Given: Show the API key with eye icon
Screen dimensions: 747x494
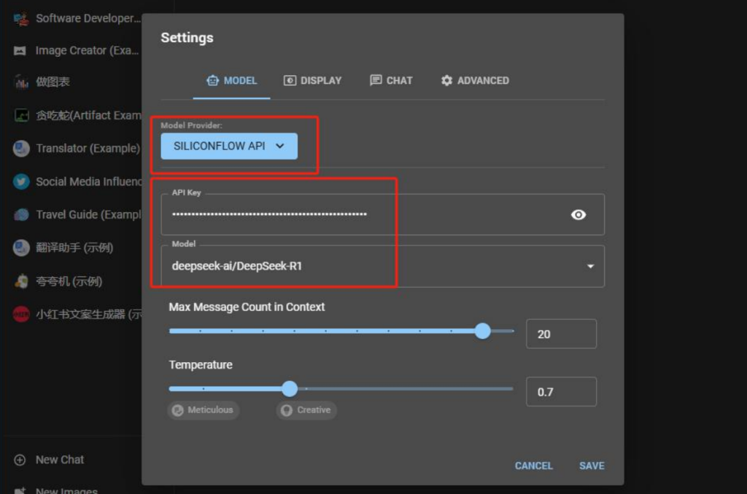Looking at the screenshot, I should pyautogui.click(x=578, y=215).
